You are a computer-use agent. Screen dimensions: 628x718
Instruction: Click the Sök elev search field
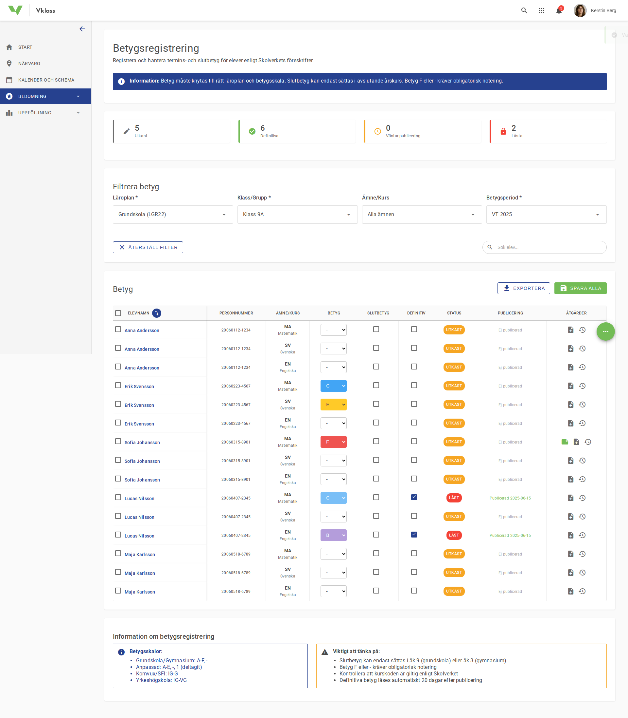544,247
